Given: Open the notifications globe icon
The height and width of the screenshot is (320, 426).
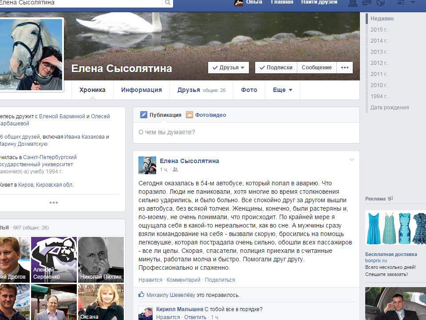Looking at the screenshot, I should coord(380,3).
